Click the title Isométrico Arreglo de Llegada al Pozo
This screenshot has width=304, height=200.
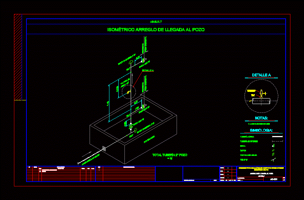(x=156, y=30)
